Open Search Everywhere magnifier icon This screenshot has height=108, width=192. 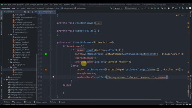187,8
